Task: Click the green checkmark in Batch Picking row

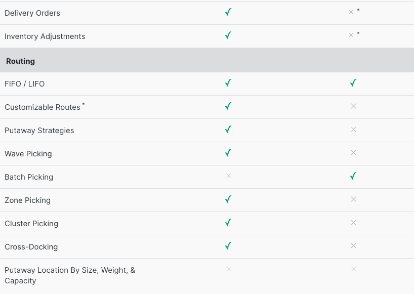Action: pos(353,176)
